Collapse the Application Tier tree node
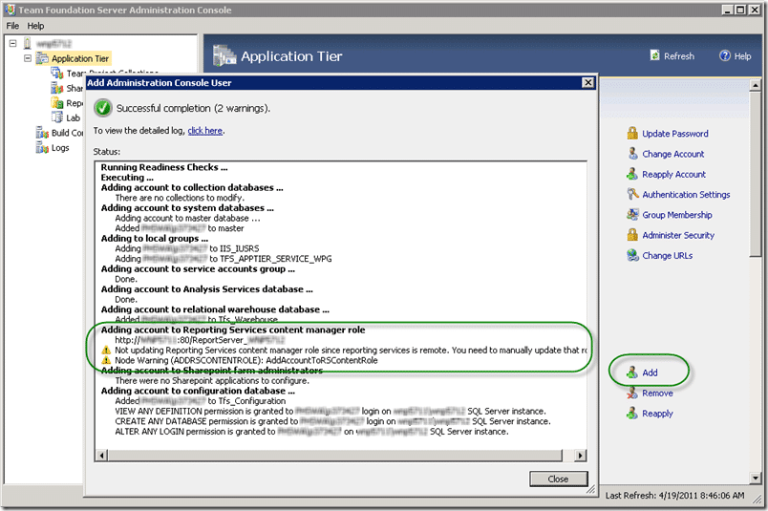This screenshot has width=768, height=511. click(x=28, y=58)
